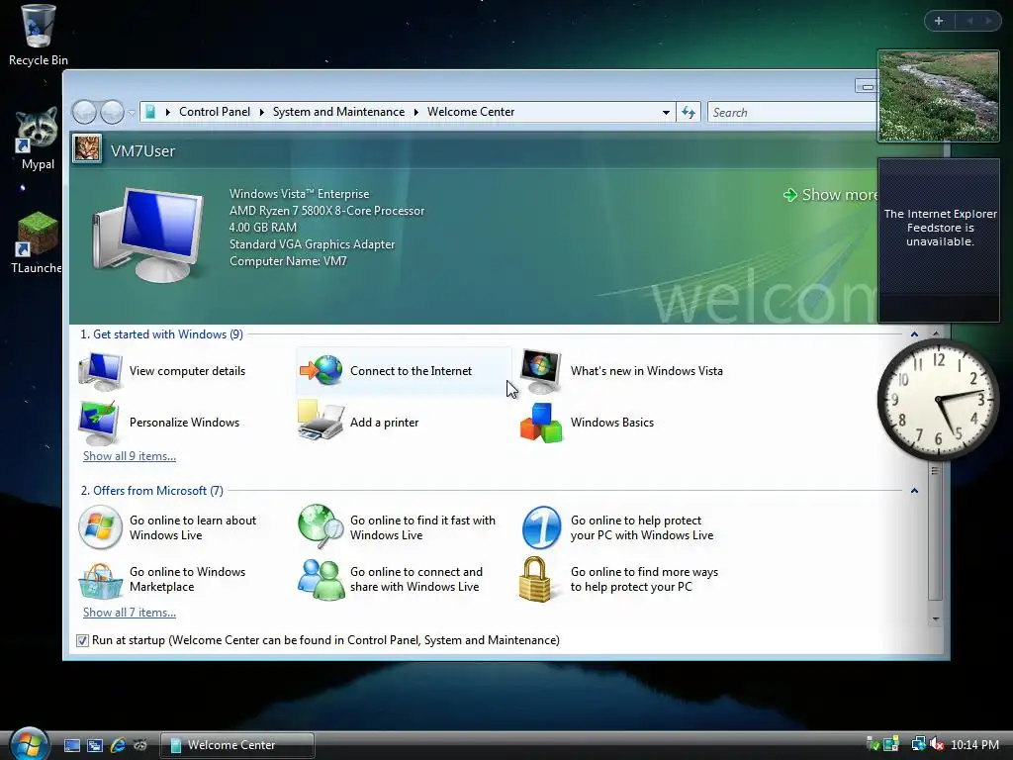1013x760 pixels.
Task: Click the slideshow gadget picture
Action: (x=939, y=96)
